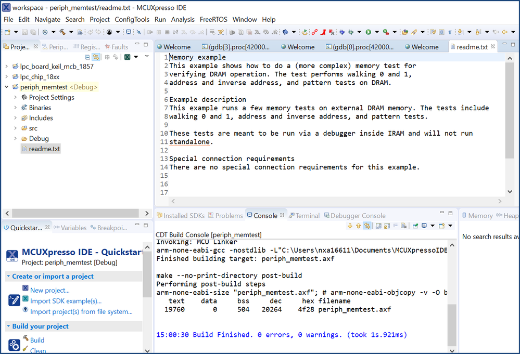520x354 pixels.
Task: Click the Display Selected Console monitor icon
Action: [424, 226]
